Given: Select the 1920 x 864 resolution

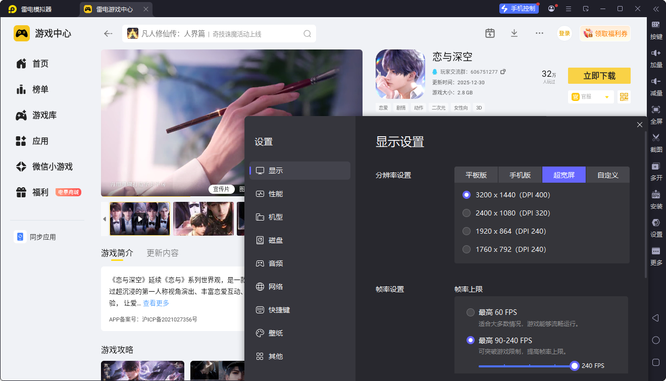Looking at the screenshot, I should [x=467, y=231].
